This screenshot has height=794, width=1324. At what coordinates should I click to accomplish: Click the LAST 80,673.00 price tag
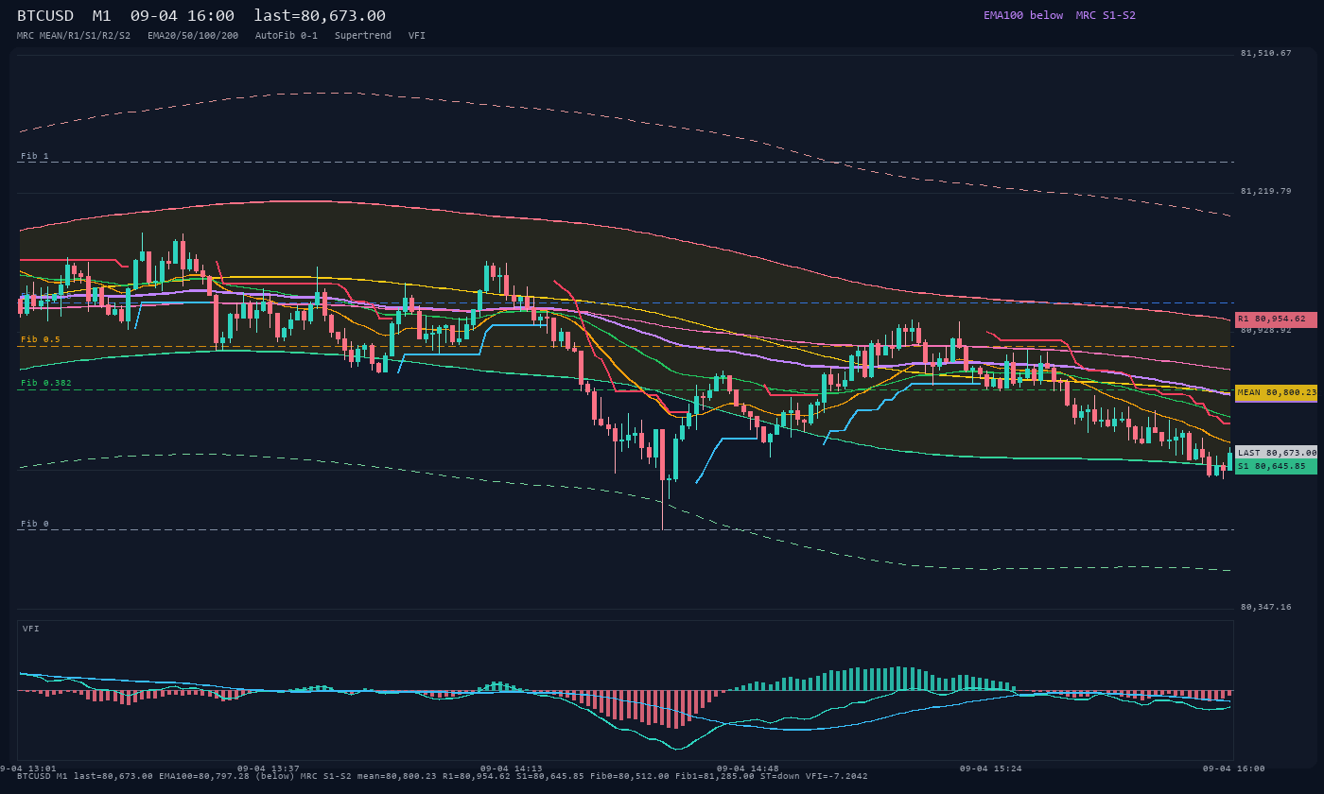tap(1276, 453)
